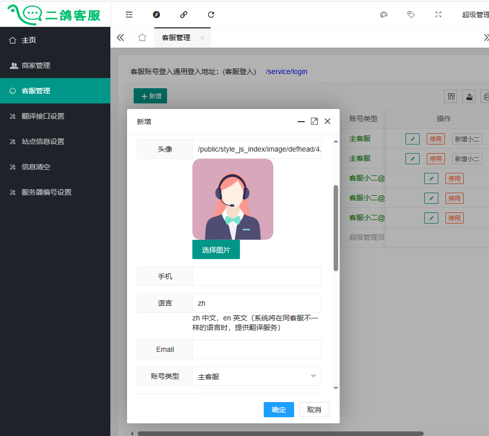Viewport: 489px width, 436px height.
Task: Select 翻译接口设置 sidebar menu item
Action: point(43,116)
